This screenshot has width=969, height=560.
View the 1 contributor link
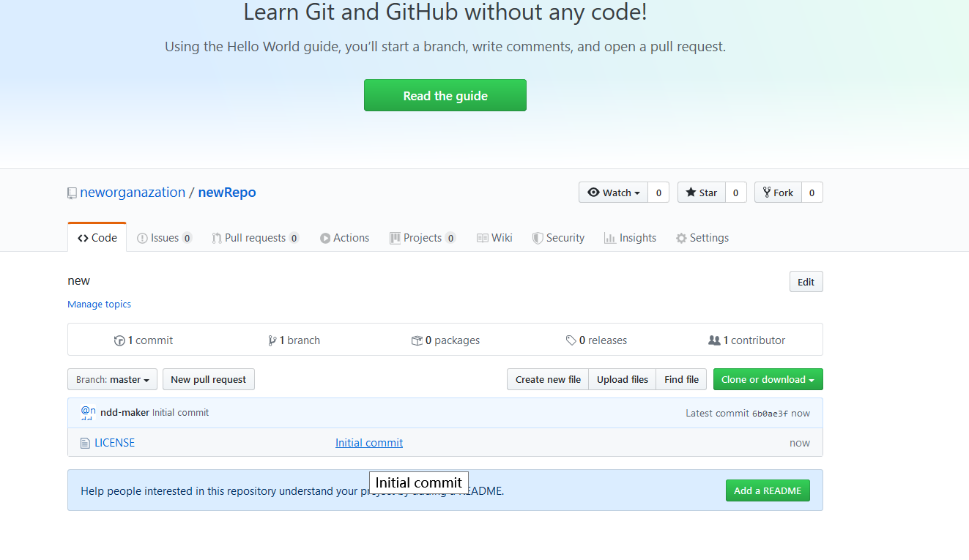(747, 340)
